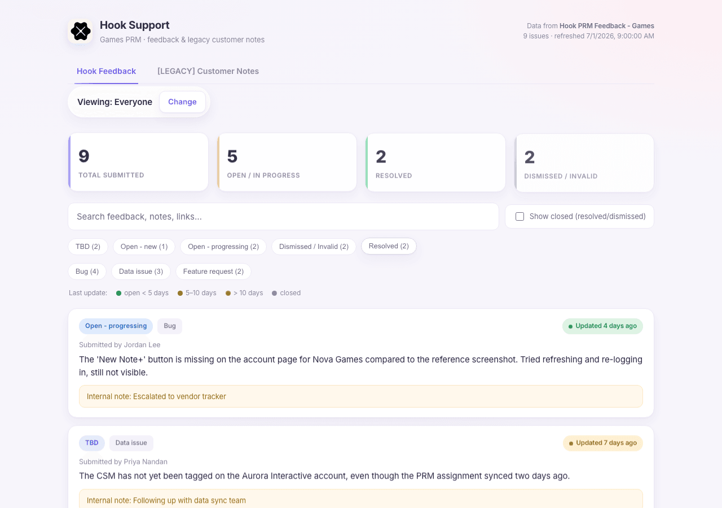This screenshot has width=722, height=508.
Task: Filter by TBD (2) chip
Action: [x=88, y=247]
